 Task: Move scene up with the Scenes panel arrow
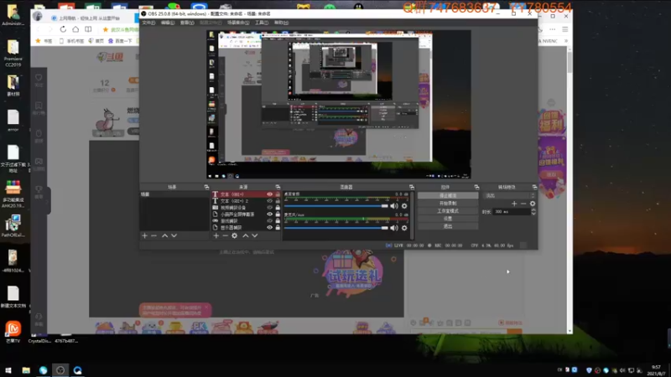(164, 235)
